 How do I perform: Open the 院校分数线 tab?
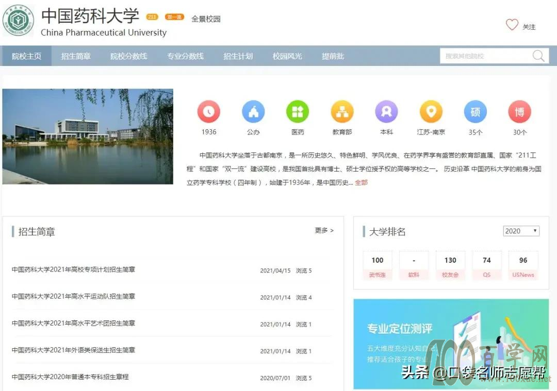pos(128,56)
